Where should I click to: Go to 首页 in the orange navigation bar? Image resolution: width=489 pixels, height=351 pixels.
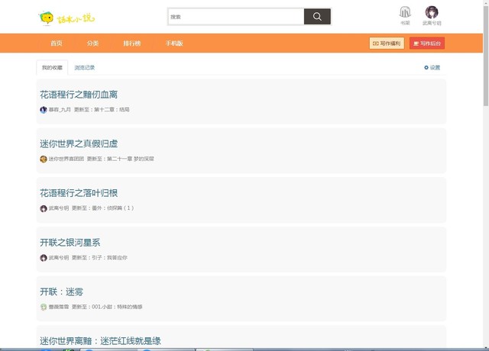click(57, 43)
